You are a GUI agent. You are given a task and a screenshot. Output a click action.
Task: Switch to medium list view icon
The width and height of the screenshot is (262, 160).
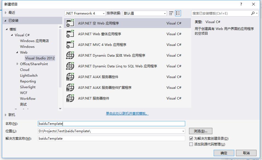click(178, 13)
